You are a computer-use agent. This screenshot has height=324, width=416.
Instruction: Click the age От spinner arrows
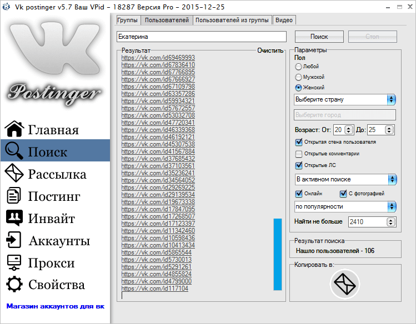[349, 130]
